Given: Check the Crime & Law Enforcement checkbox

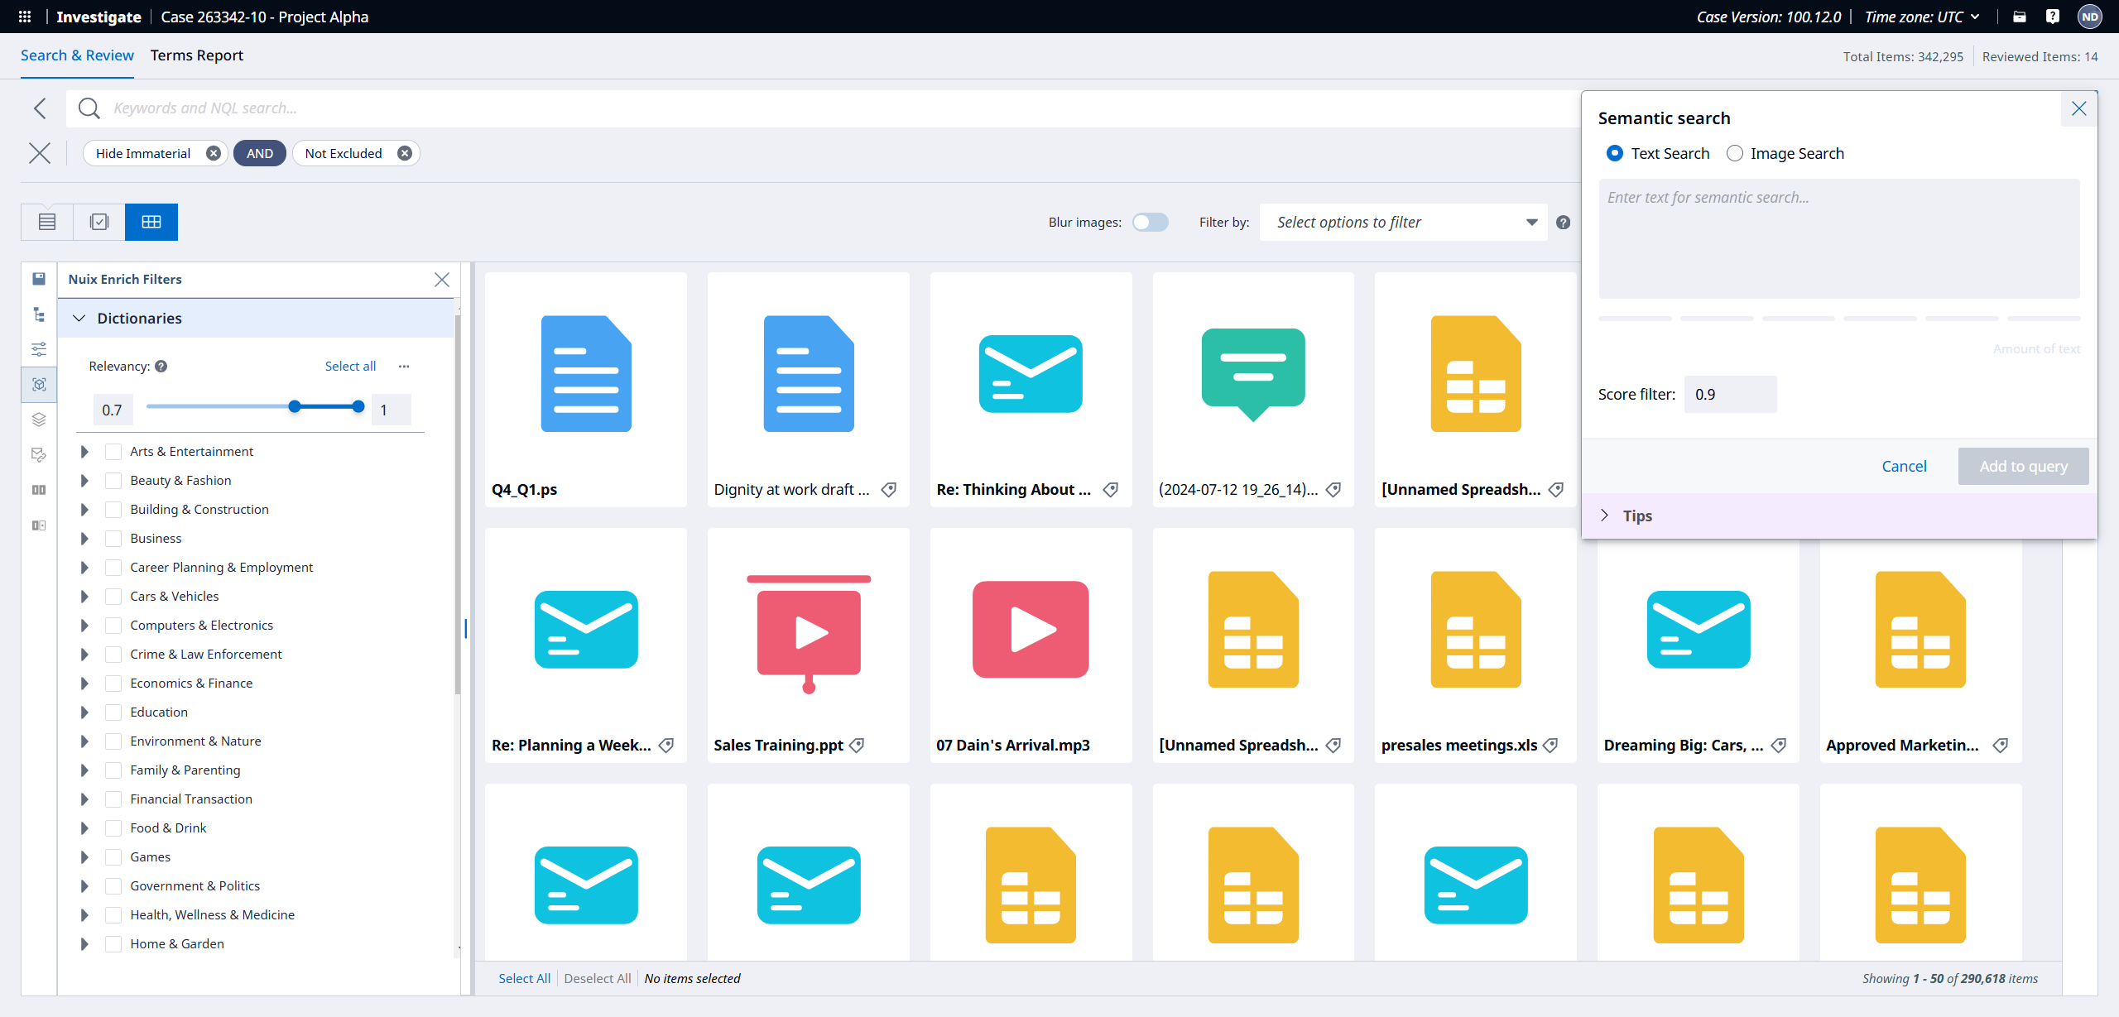Looking at the screenshot, I should click(x=114, y=654).
